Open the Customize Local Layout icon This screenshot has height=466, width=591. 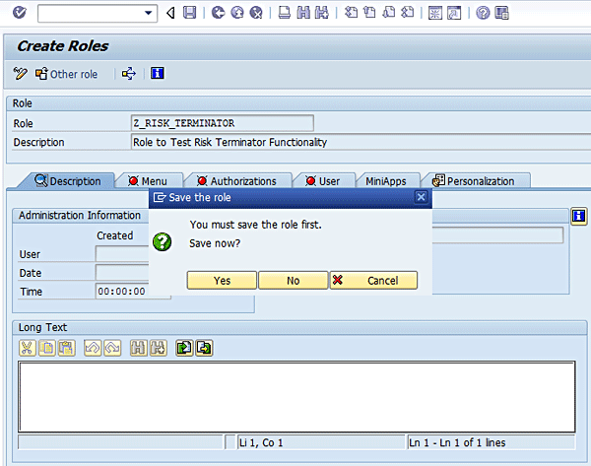(x=501, y=13)
